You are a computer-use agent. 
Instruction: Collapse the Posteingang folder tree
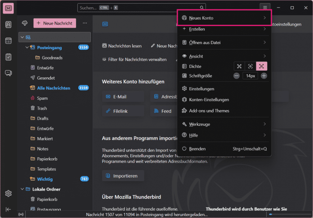pyautogui.click(x=27, y=47)
